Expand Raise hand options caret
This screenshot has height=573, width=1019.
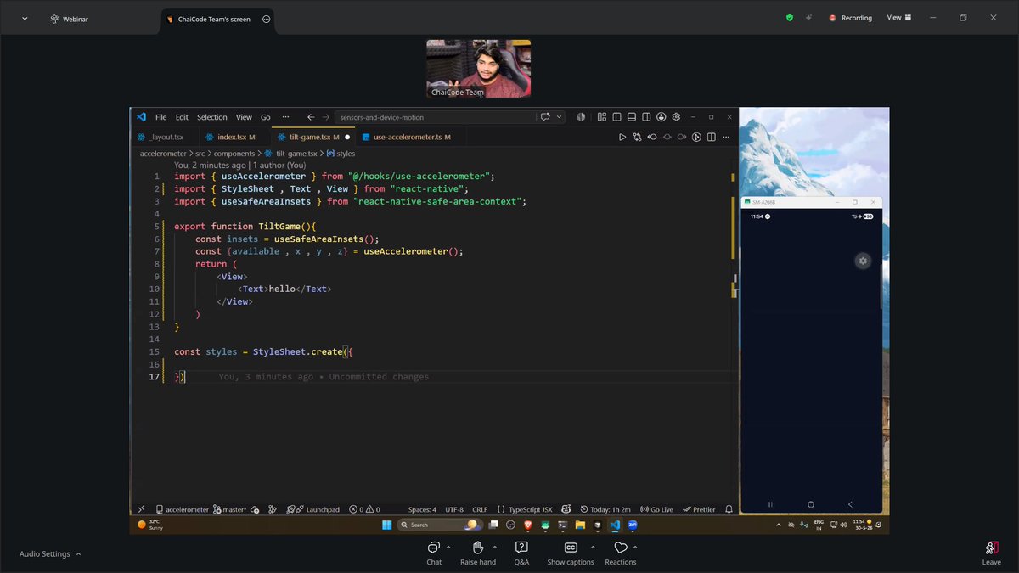click(x=494, y=547)
